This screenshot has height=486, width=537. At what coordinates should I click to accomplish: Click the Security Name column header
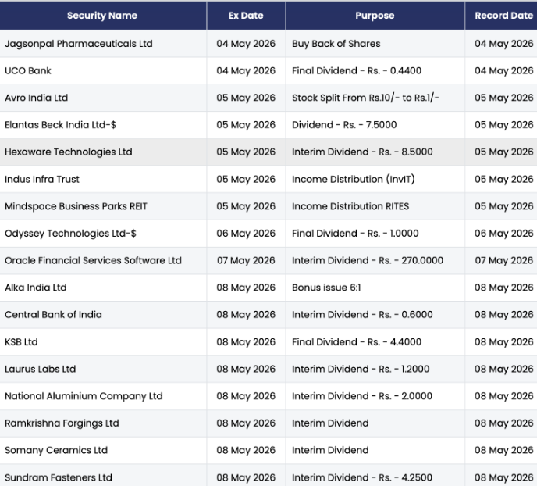[102, 16]
